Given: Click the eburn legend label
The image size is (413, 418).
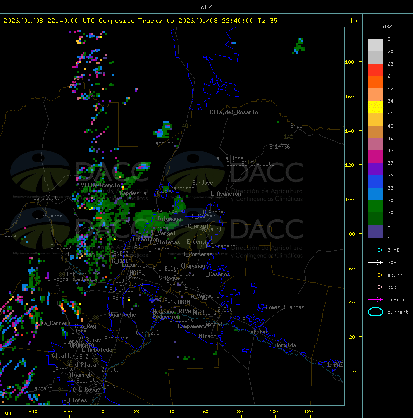Looking at the screenshot, I should [x=395, y=275].
